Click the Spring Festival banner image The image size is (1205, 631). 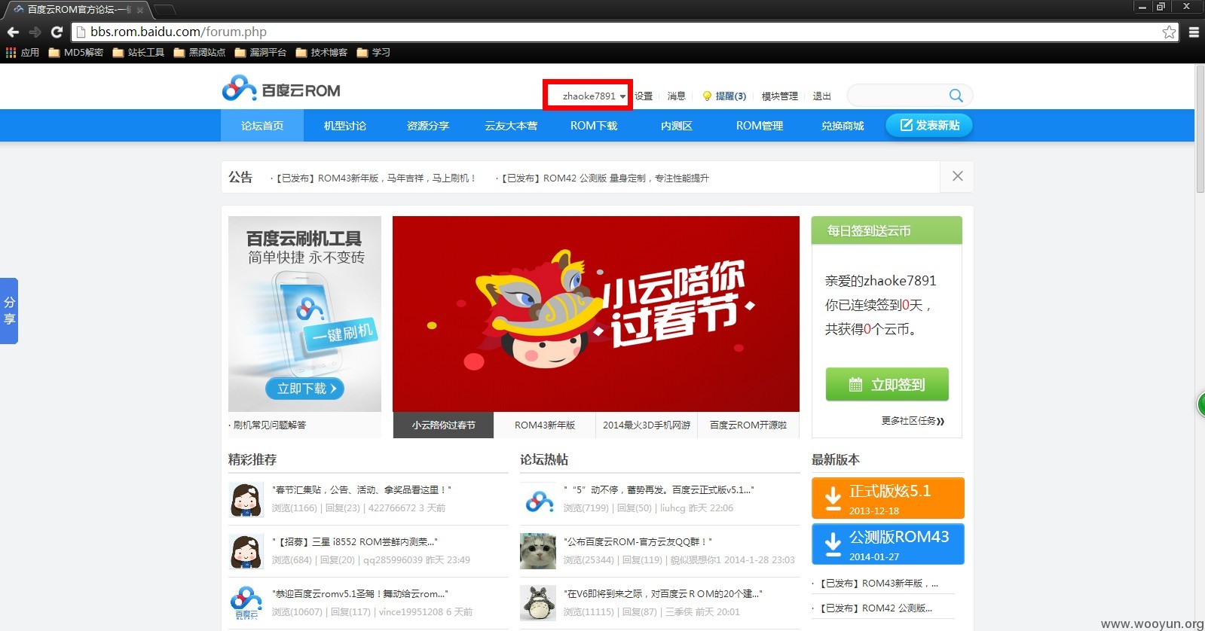tap(596, 314)
